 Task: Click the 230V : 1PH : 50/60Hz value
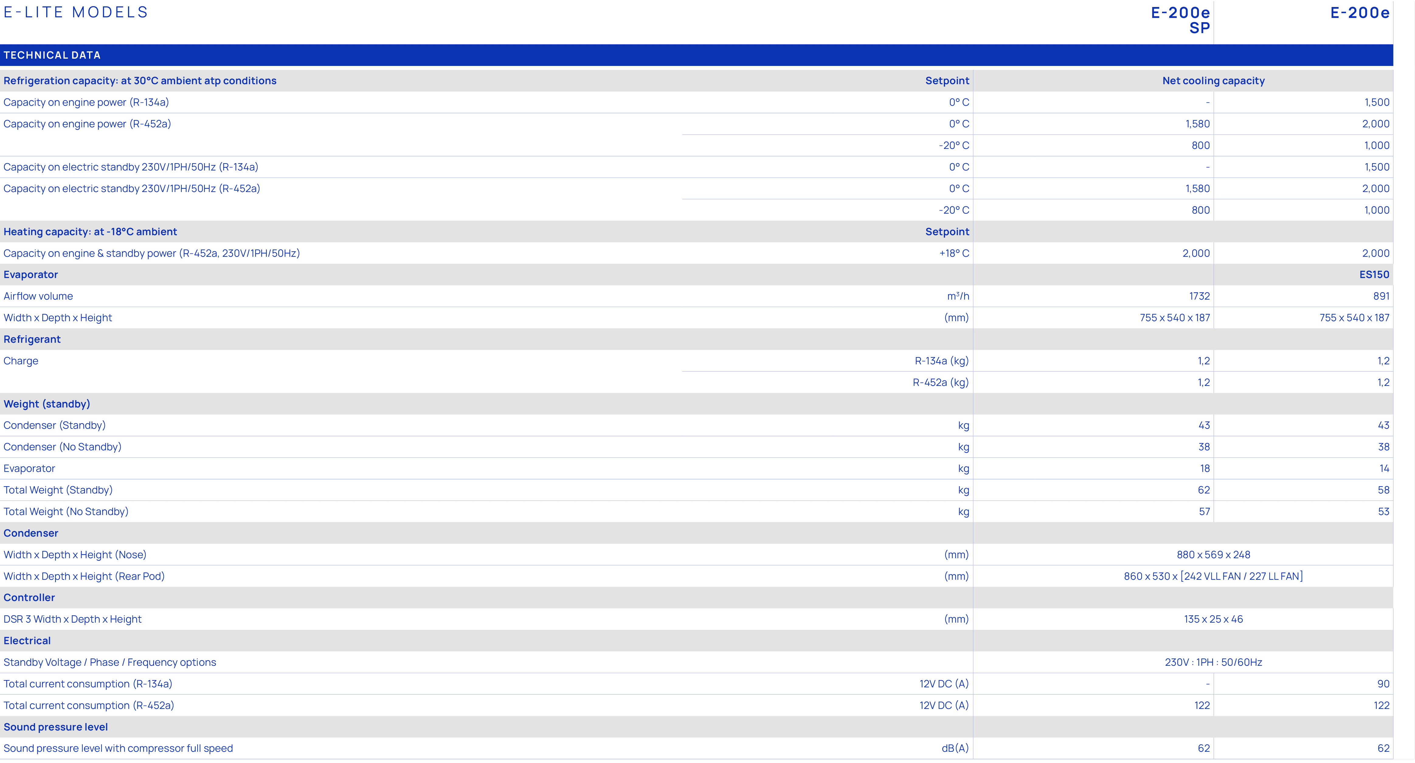[x=1213, y=662]
